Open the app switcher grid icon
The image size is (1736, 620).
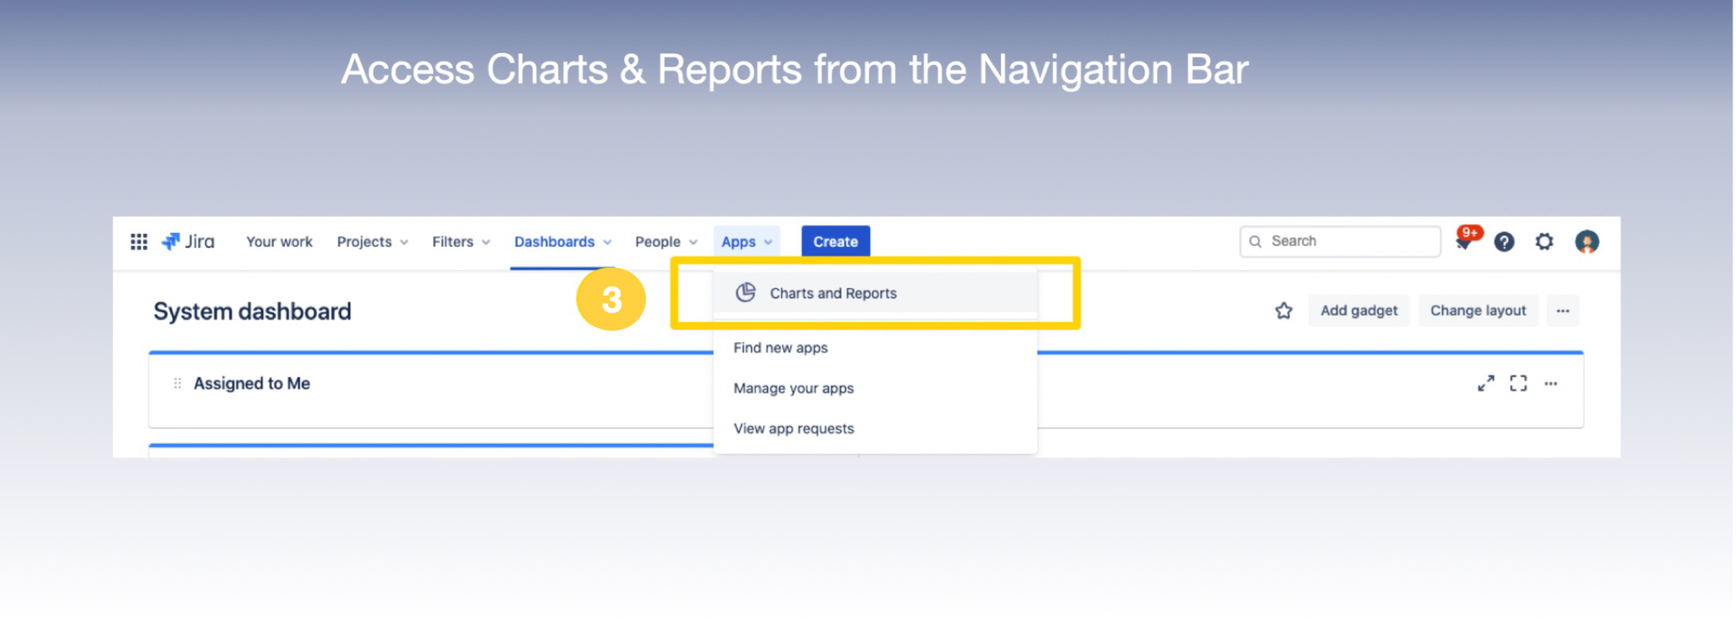138,242
